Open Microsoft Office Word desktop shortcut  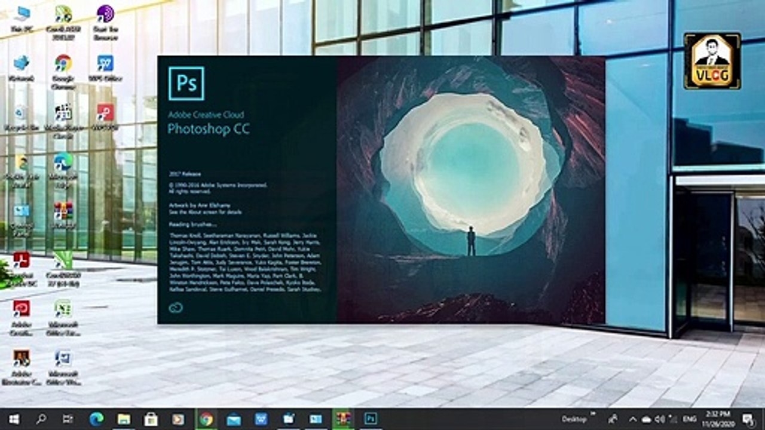coord(63,366)
